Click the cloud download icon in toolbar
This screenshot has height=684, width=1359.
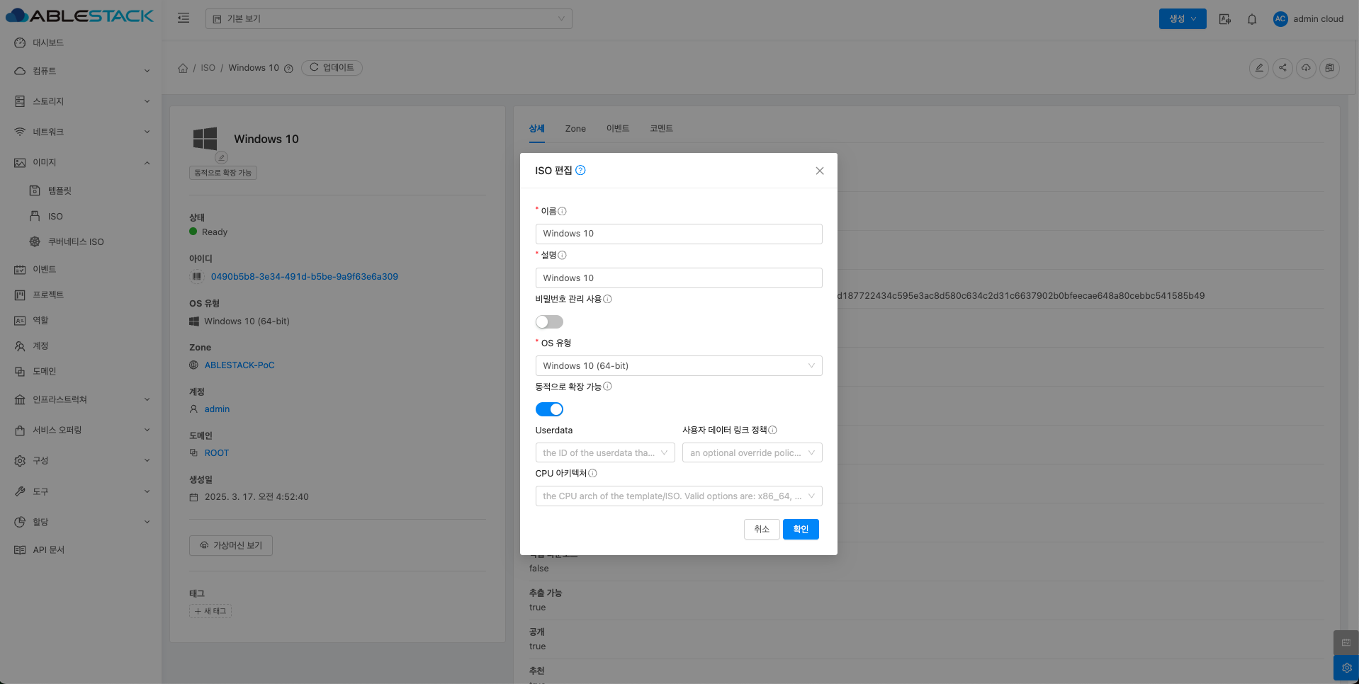click(1306, 68)
